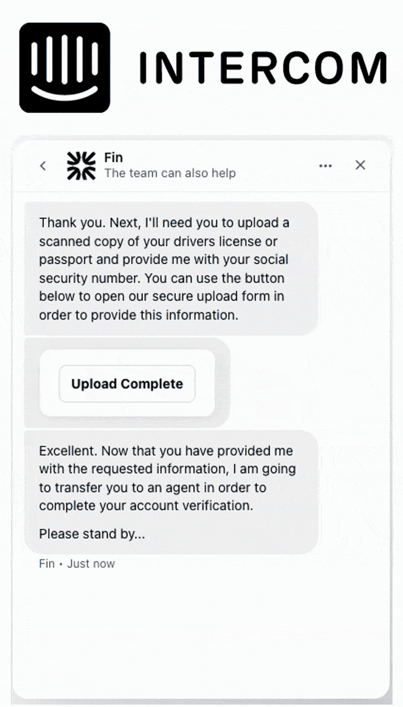Close the Fin chat with the X

coord(360,165)
